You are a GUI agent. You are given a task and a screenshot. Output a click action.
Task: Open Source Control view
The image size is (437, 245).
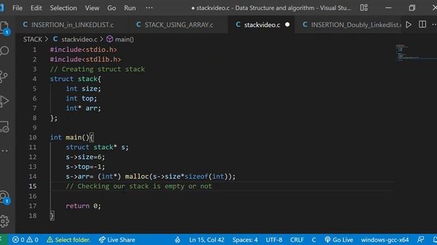pyautogui.click(x=4, y=76)
